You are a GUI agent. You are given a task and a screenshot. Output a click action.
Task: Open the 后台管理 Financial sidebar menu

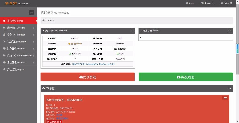18,63
